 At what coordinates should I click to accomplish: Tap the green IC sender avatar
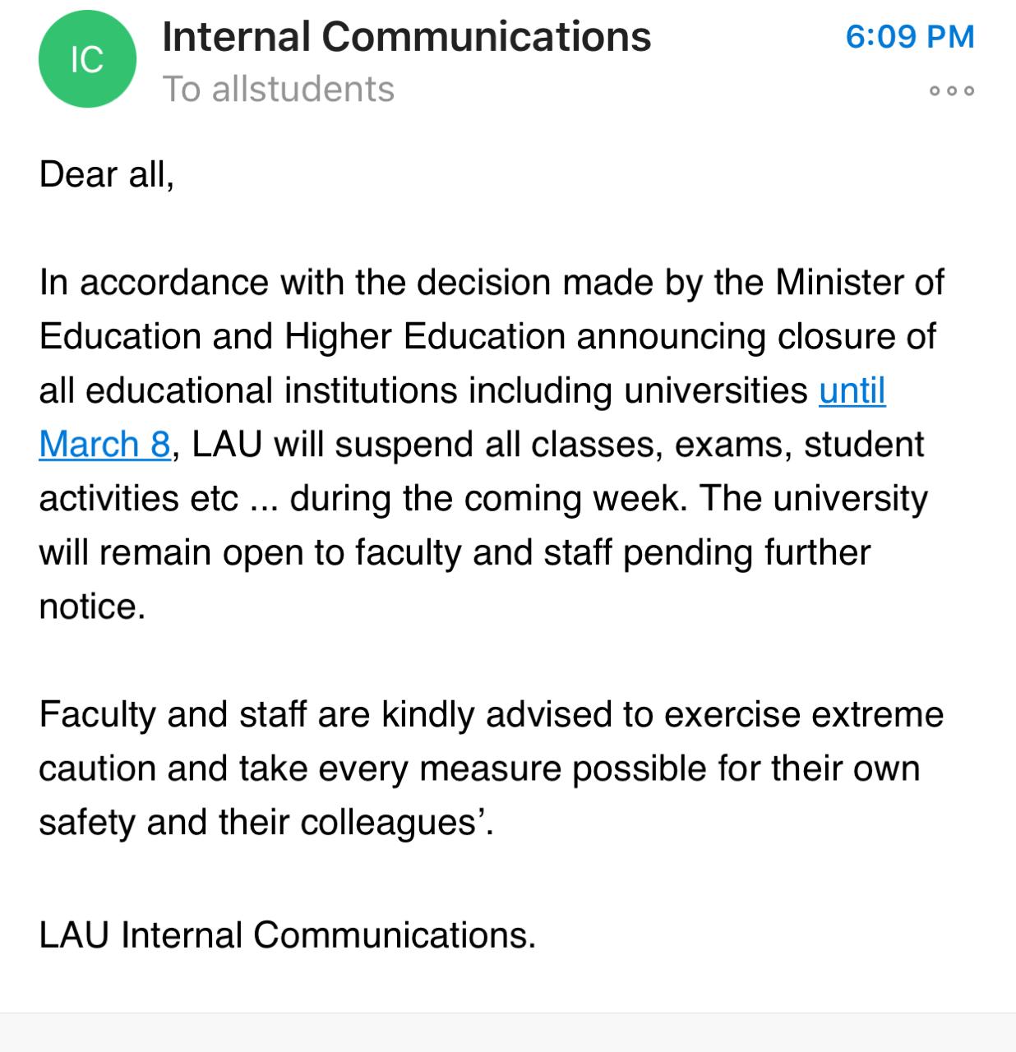pyautogui.click(x=86, y=59)
